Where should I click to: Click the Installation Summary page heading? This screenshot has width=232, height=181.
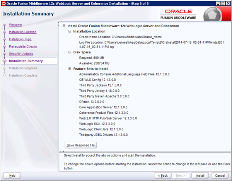click(x=28, y=14)
